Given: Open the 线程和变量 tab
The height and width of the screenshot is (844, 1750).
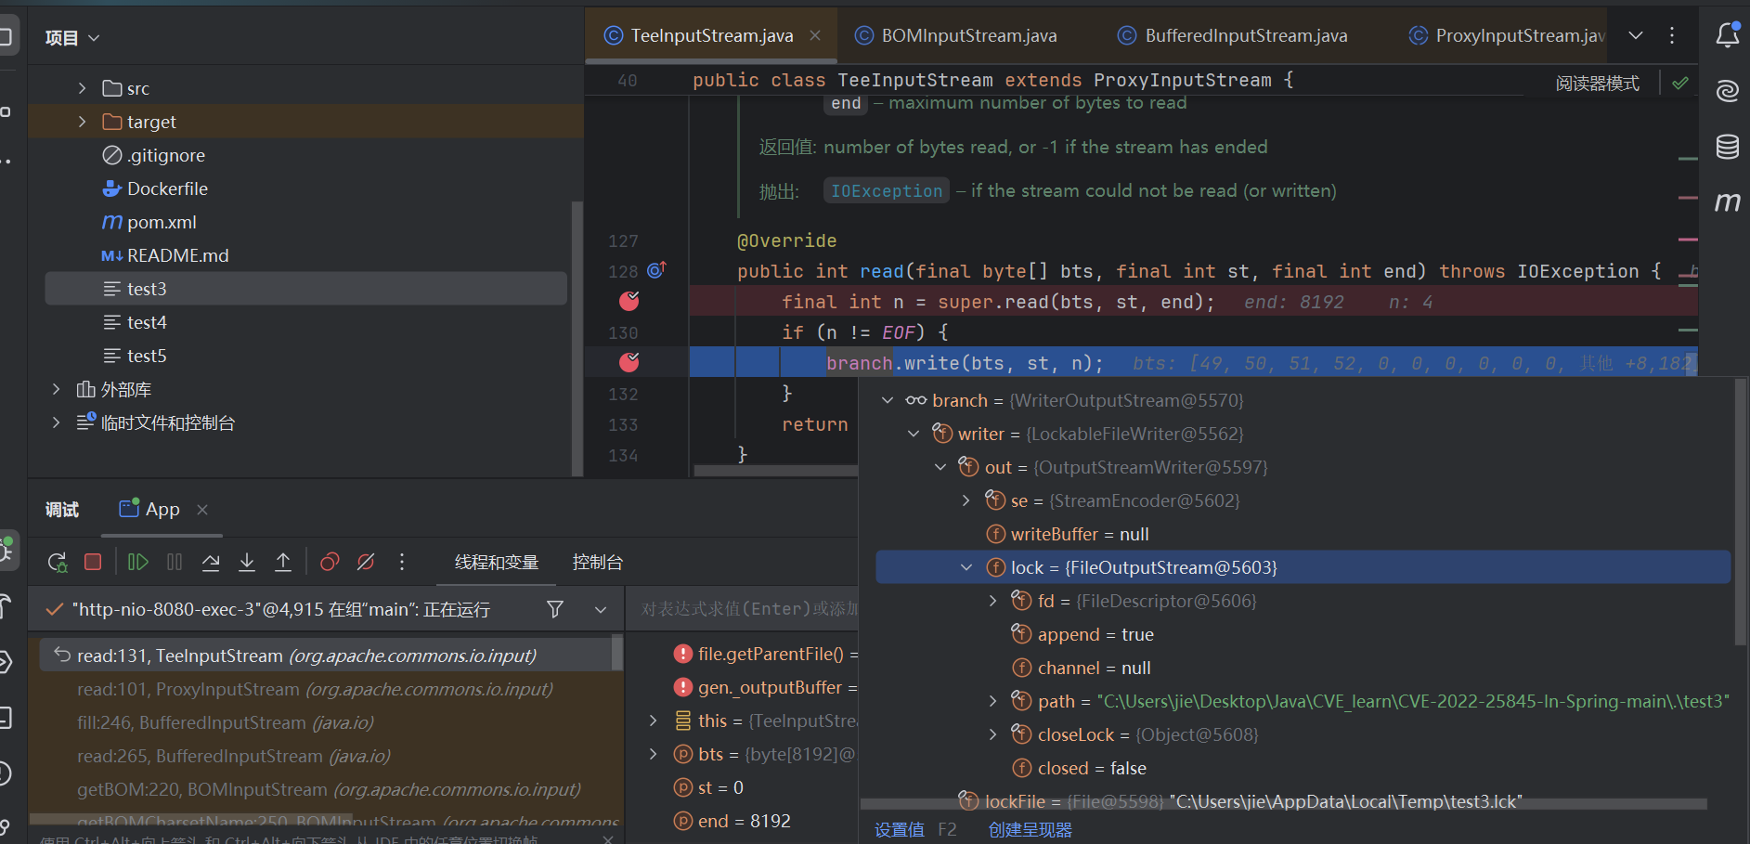Looking at the screenshot, I should [x=497, y=562].
